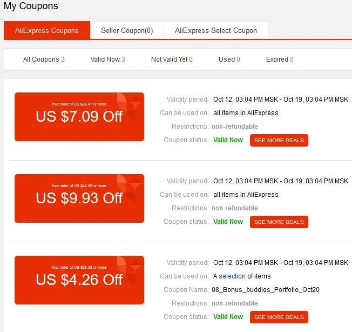Show Used coupons filter

point(229,59)
